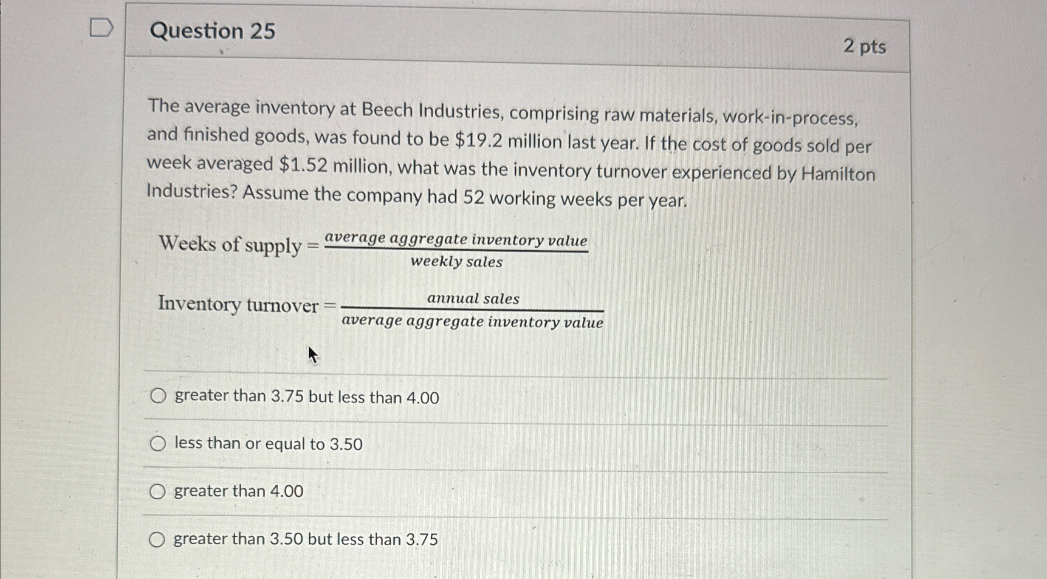
Task: Select the radio button for 'greater than 4.00'
Action: click(159, 491)
